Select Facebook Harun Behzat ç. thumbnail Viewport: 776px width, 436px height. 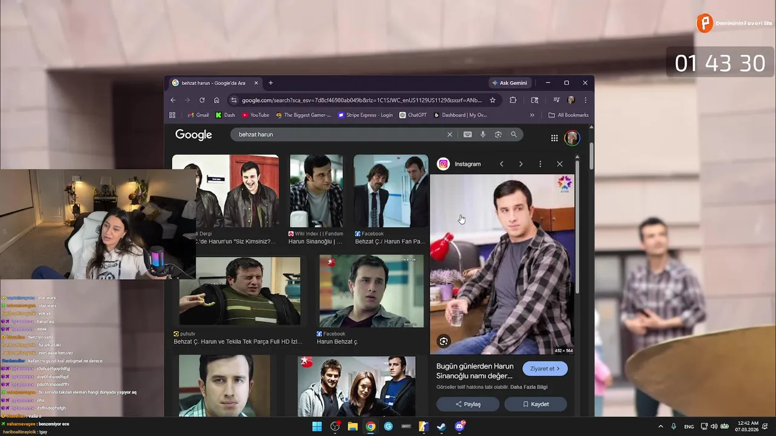(372, 291)
